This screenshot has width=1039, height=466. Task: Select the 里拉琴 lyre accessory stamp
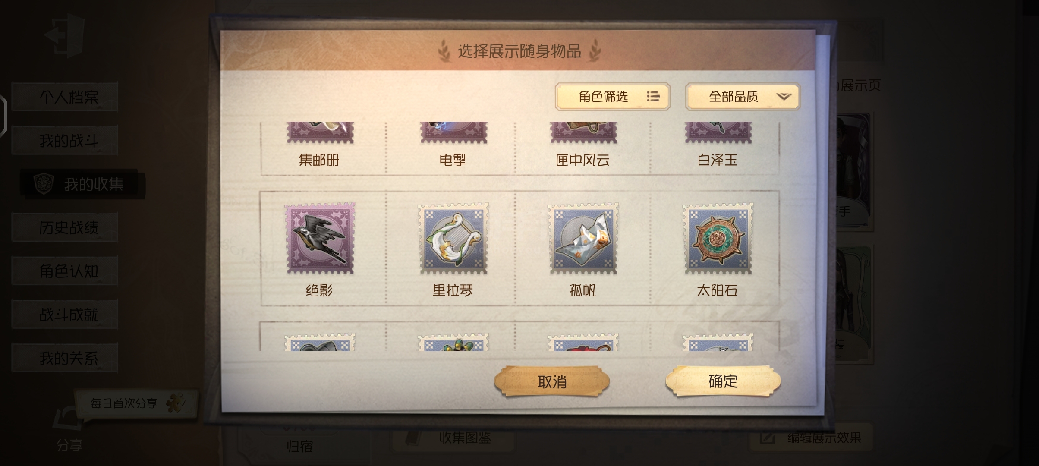tap(453, 238)
